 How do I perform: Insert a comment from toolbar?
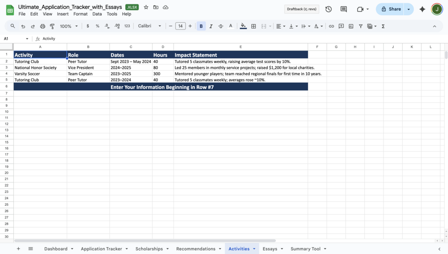pyautogui.click(x=341, y=26)
